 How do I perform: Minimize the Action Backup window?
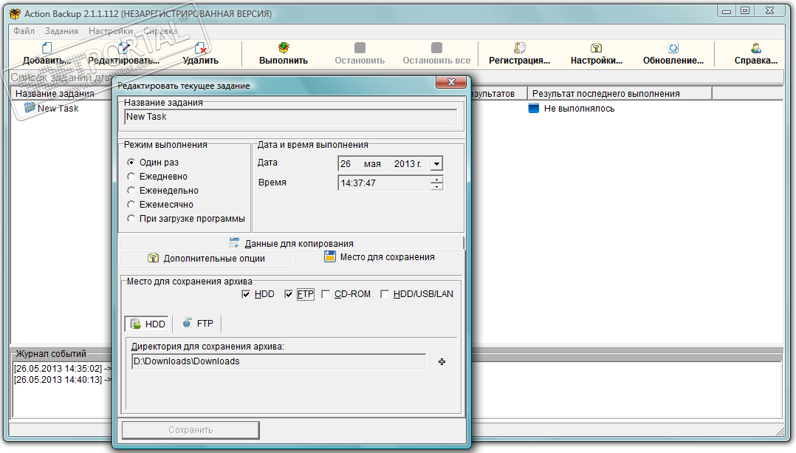coord(727,10)
